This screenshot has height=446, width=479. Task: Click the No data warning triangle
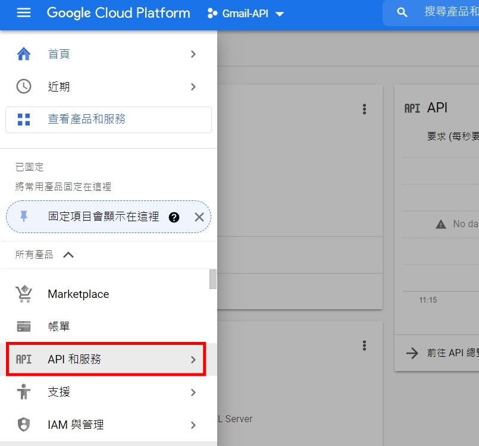coord(440,224)
